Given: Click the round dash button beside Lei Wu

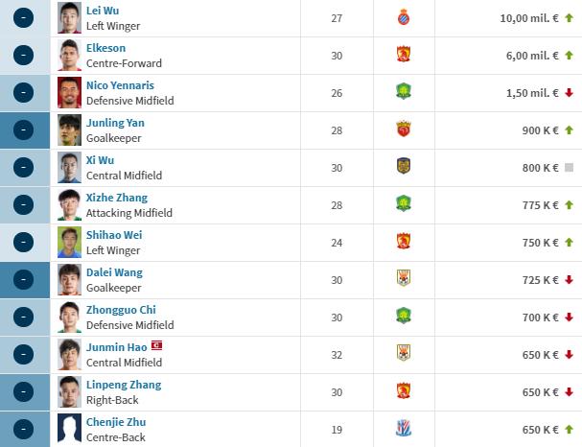Looking at the screenshot, I should click(24, 17).
